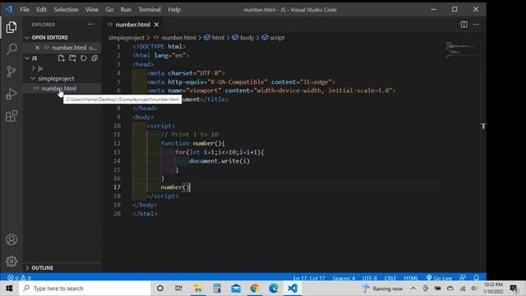Open the Source Control view
The width and height of the screenshot is (526, 296).
coord(12,72)
